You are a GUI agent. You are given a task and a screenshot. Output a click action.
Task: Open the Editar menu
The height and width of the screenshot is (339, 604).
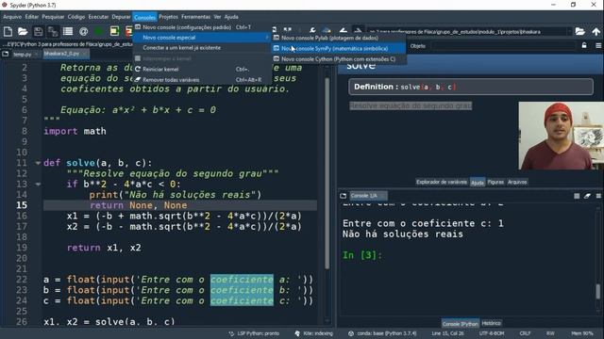31,17
